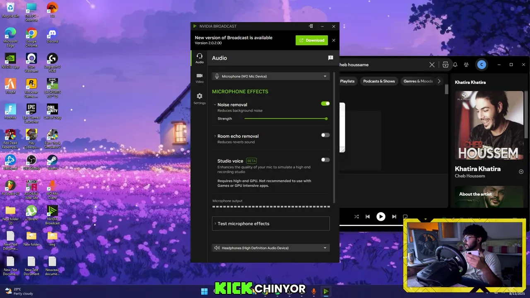530x298 pixels.
Task: Select the WO Mic Client desktop icon
Action: pos(52,190)
